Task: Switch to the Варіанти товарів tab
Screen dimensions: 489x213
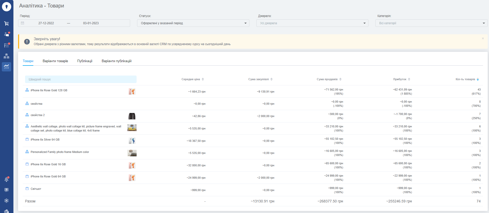Action: tap(55, 61)
